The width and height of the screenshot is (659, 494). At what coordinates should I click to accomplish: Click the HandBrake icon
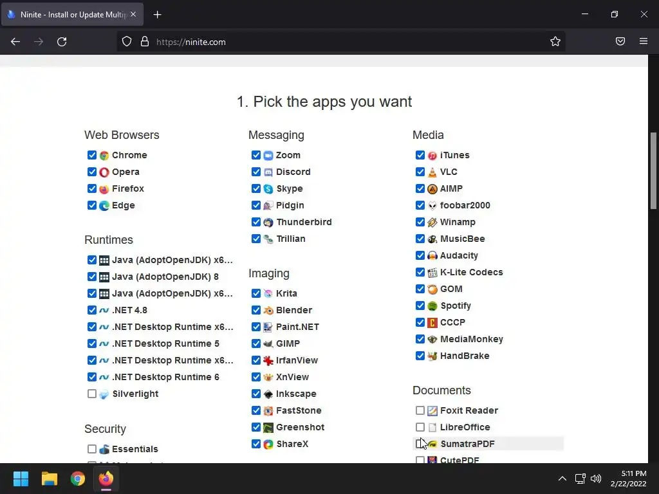point(432,356)
